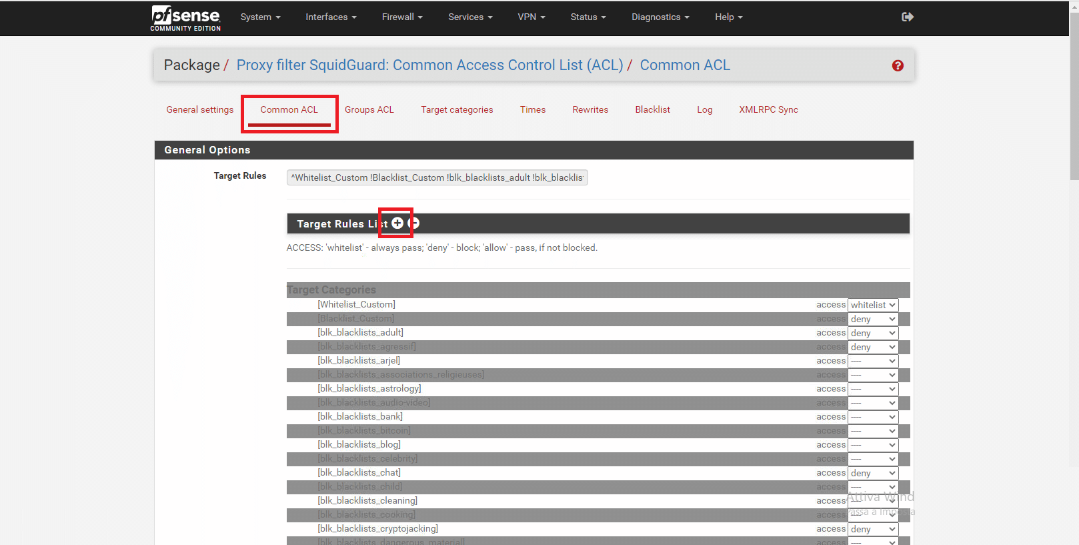Open access dropdown for blk_blacklists_chat
The height and width of the screenshot is (545, 1079).
click(873, 473)
